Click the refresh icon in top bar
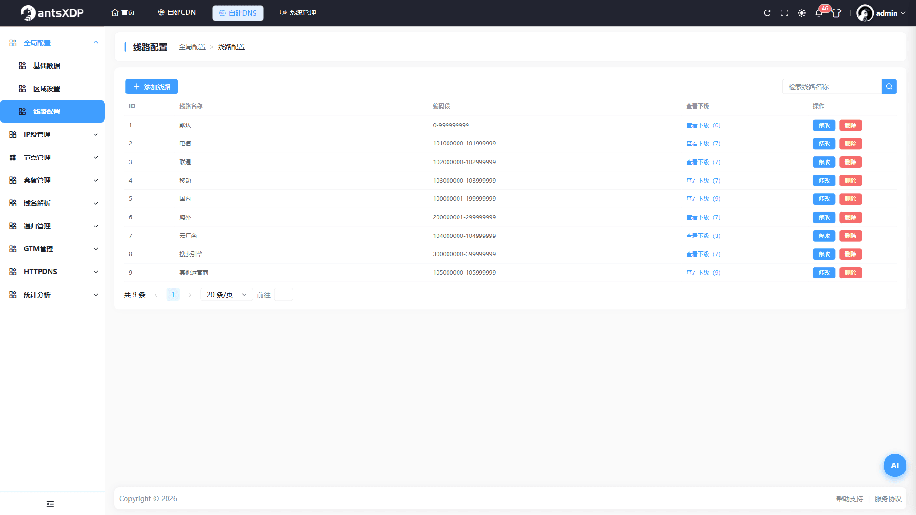The height and width of the screenshot is (515, 916). pyautogui.click(x=767, y=13)
